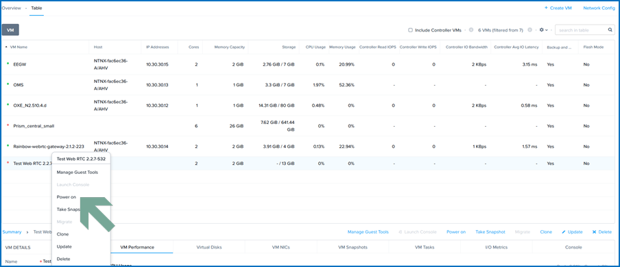The width and height of the screenshot is (620, 267).
Task: Sort by Controller Avg IO Latency header
Action: 516,47
